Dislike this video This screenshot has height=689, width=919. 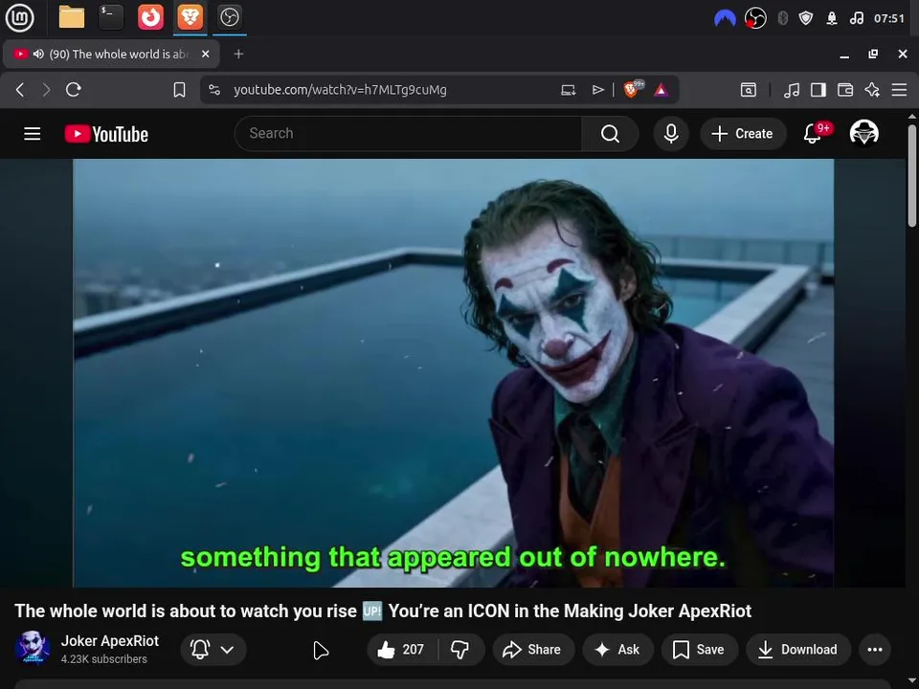tap(460, 649)
